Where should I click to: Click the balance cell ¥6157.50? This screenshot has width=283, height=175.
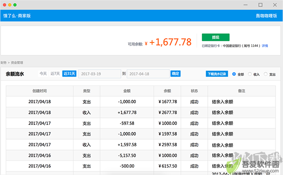coord(168,166)
